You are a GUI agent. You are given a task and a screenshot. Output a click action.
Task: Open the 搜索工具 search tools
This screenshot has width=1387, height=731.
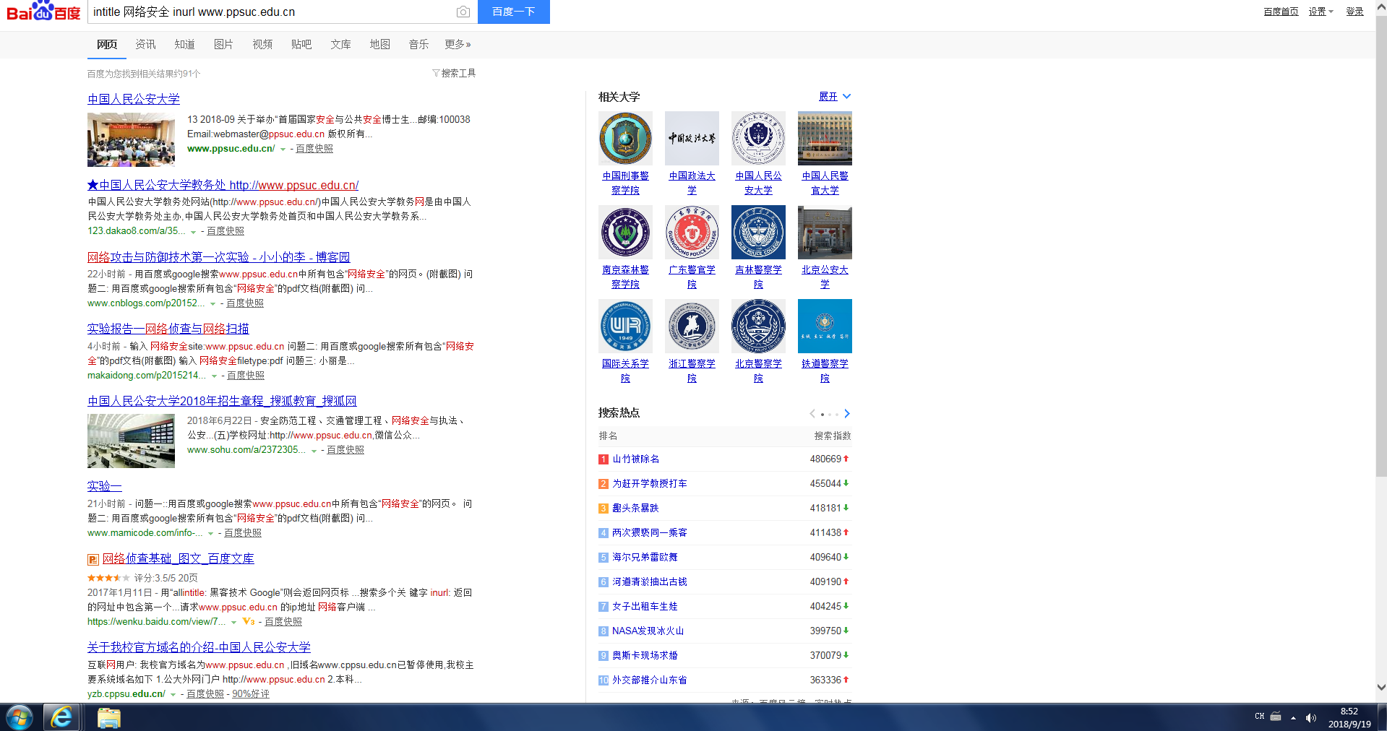tap(454, 73)
